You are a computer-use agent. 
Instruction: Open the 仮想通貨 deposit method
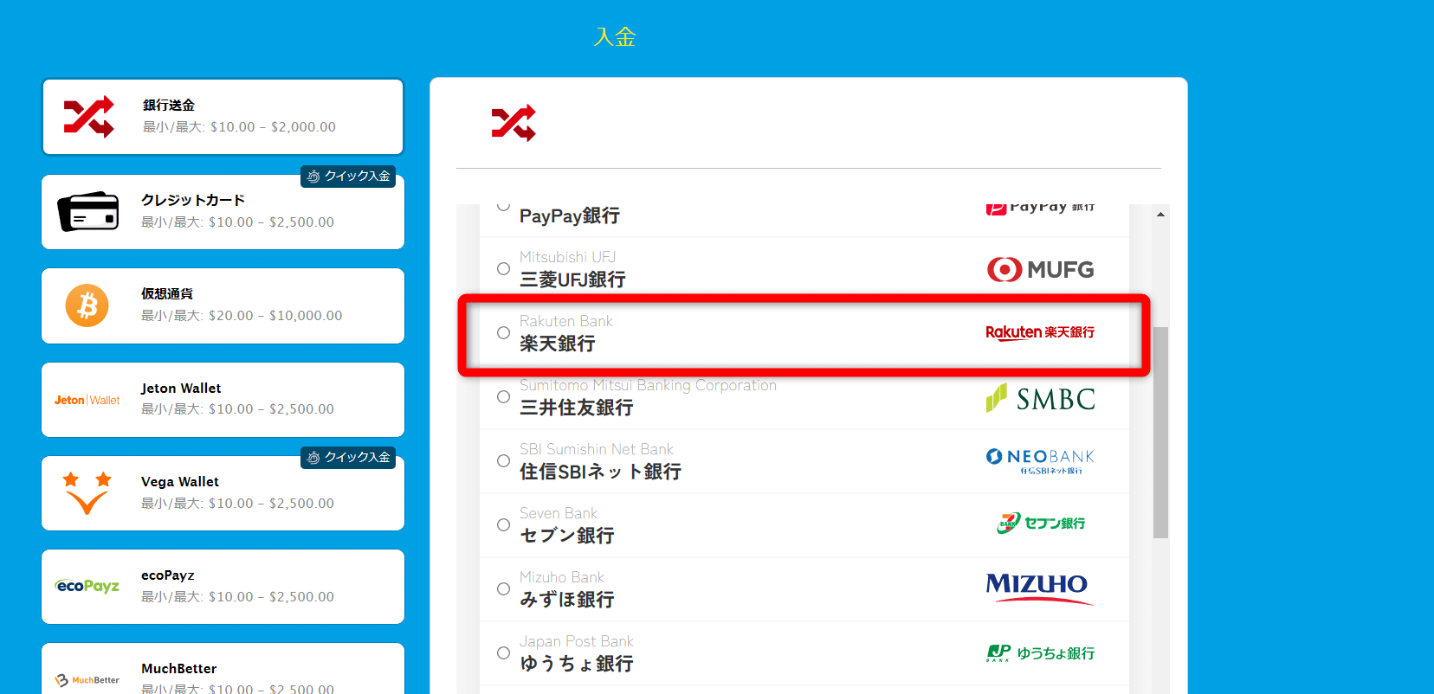coord(223,305)
